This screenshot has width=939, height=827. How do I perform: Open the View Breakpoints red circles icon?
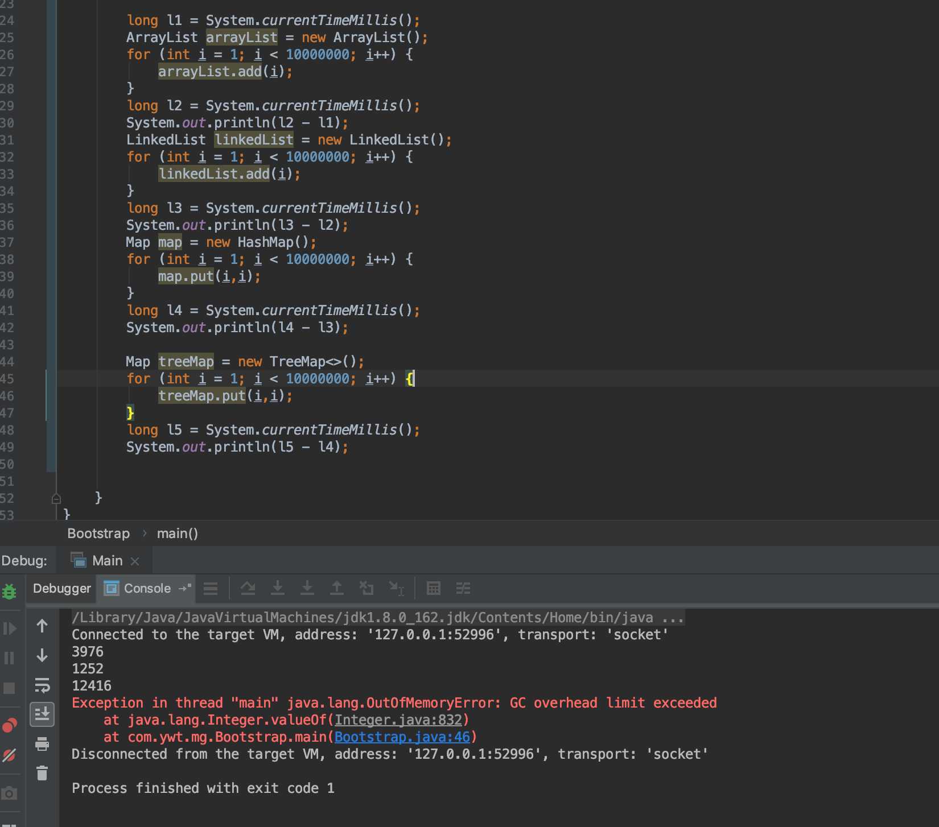tap(10, 725)
